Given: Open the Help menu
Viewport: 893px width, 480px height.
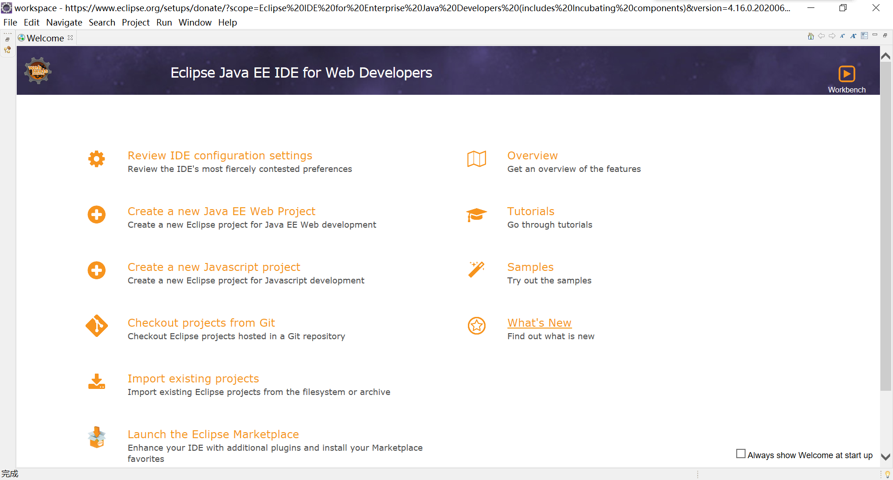Looking at the screenshot, I should point(227,22).
